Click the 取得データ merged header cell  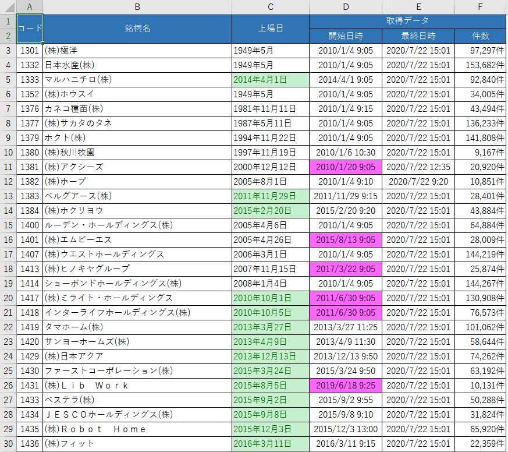click(407, 21)
